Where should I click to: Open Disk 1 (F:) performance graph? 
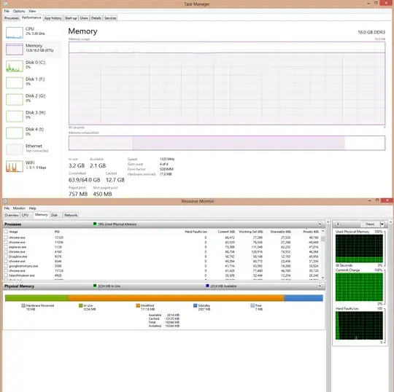pyautogui.click(x=15, y=83)
